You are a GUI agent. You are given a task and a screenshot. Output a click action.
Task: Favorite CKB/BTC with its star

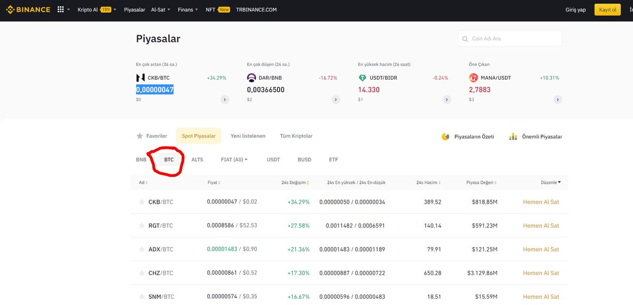tap(141, 202)
